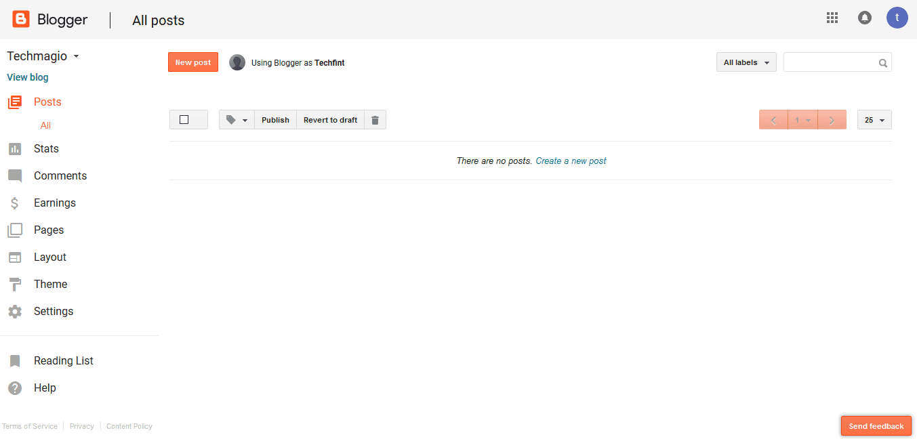917x439 pixels.
Task: Open blog Settings
Action: (x=54, y=311)
